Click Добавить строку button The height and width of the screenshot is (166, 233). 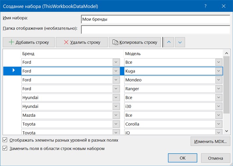click(x=29, y=42)
